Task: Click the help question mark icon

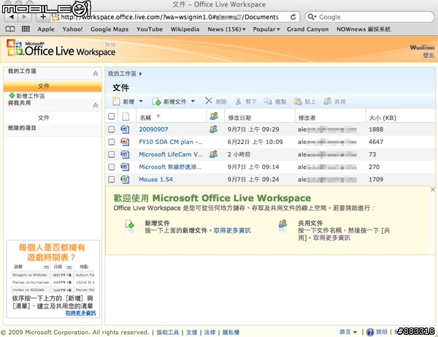Action: click(x=370, y=332)
